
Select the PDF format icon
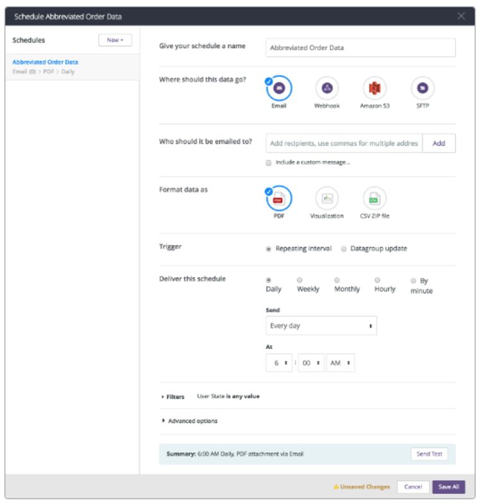278,198
